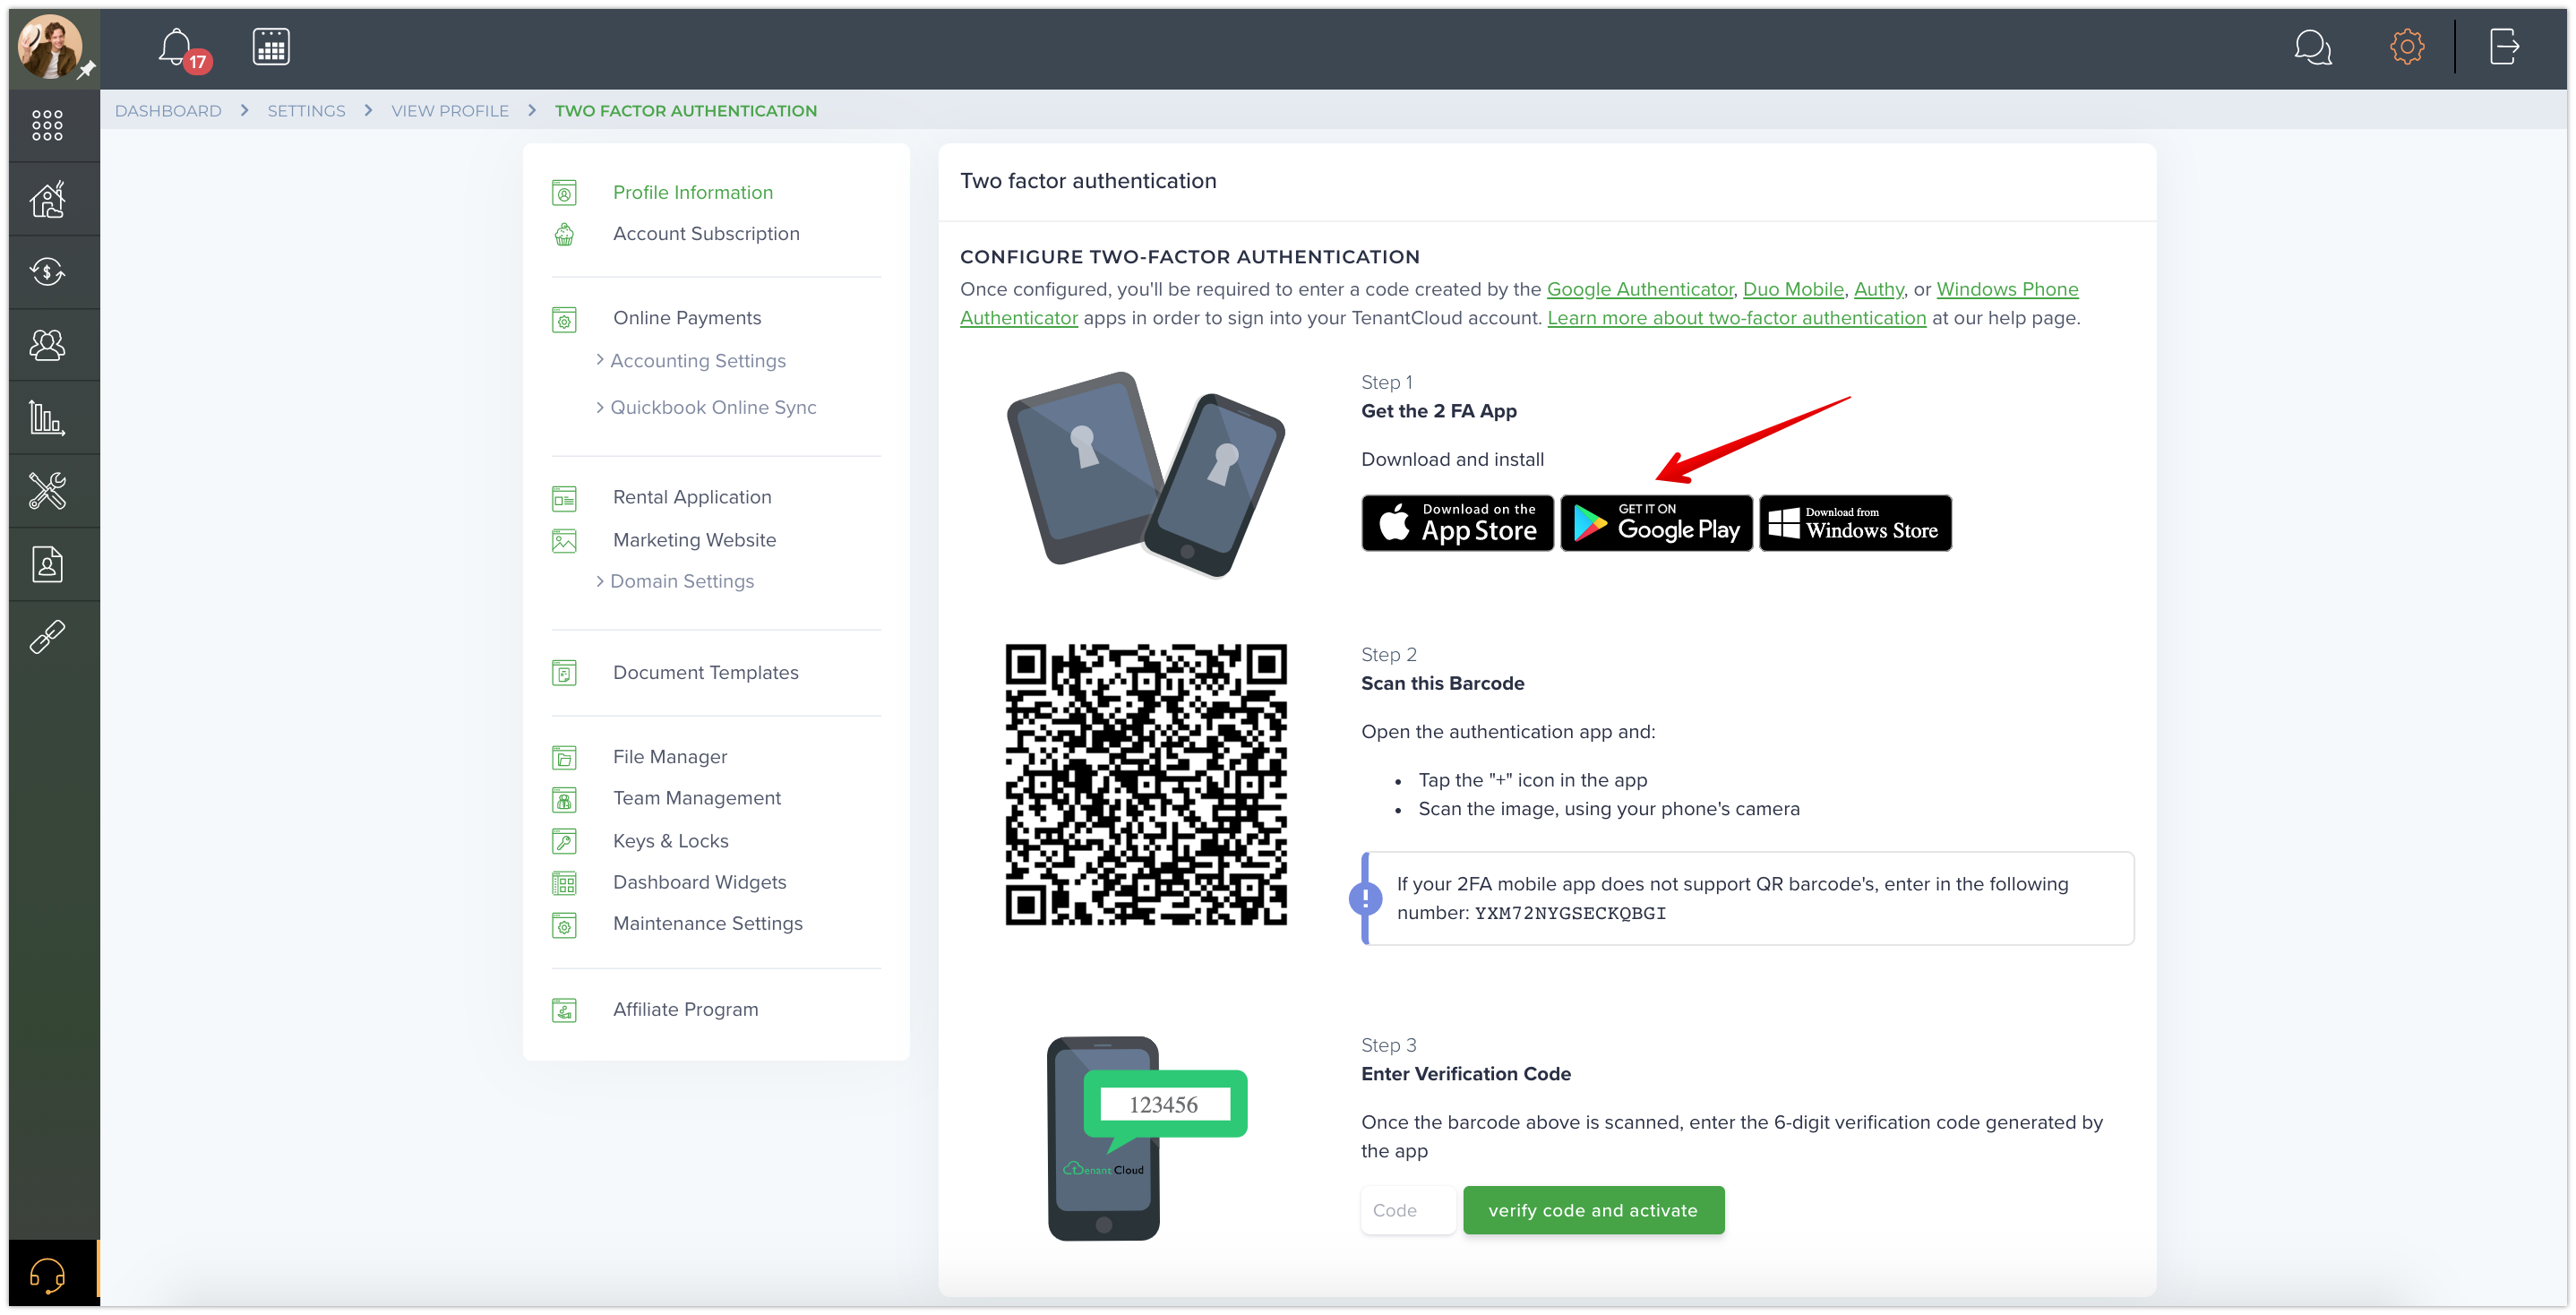Go to Settings breadcrumb
This screenshot has width=2576, height=1315.
coord(306,111)
